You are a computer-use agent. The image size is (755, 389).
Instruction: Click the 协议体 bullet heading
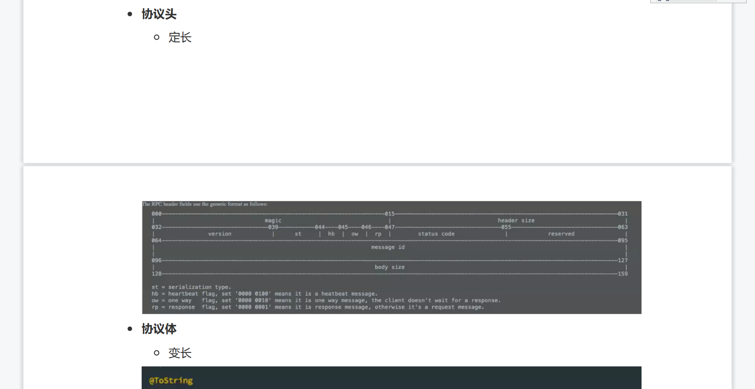point(159,329)
